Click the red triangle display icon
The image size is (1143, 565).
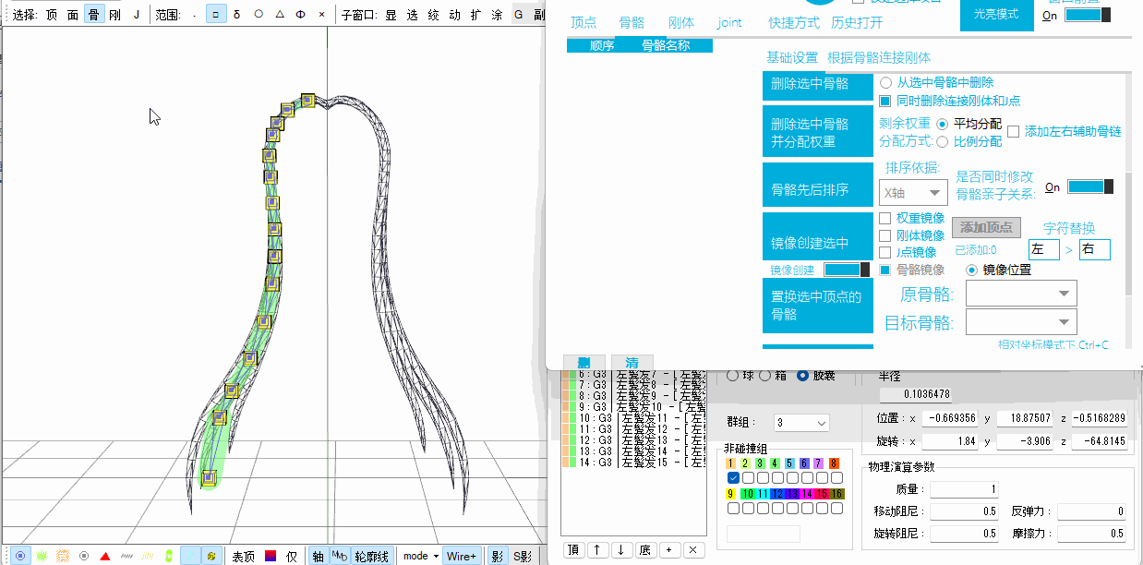(x=105, y=556)
